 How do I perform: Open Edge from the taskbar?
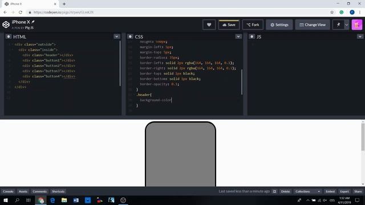point(52,200)
